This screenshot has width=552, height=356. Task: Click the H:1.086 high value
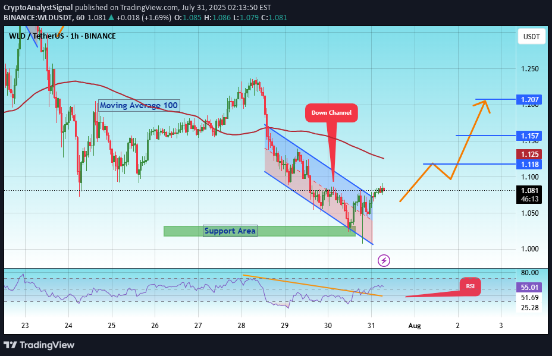coord(218,18)
